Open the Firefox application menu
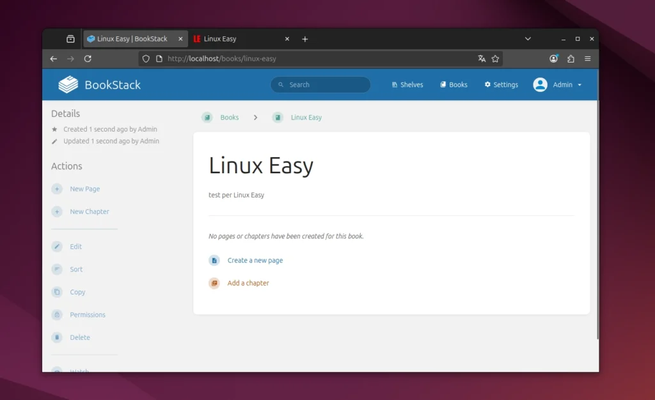Image resolution: width=655 pixels, height=400 pixels. pyautogui.click(x=587, y=58)
